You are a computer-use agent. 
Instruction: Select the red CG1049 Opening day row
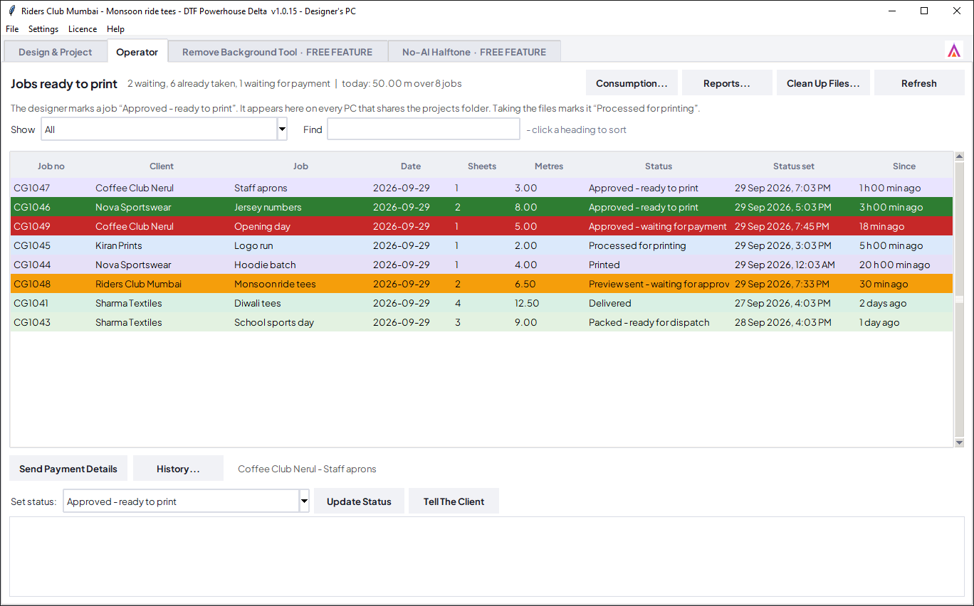[482, 227]
